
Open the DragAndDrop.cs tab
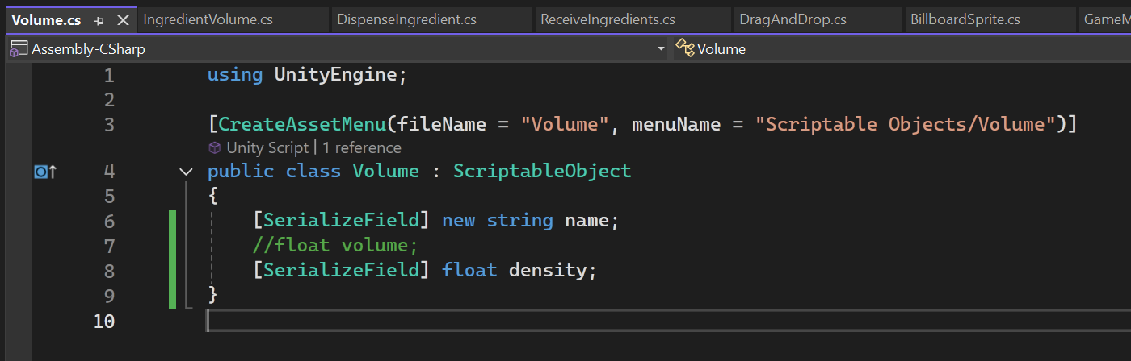[793, 19]
